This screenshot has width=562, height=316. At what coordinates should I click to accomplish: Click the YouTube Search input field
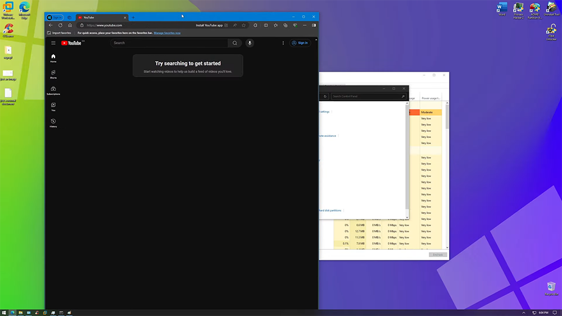[169, 43]
